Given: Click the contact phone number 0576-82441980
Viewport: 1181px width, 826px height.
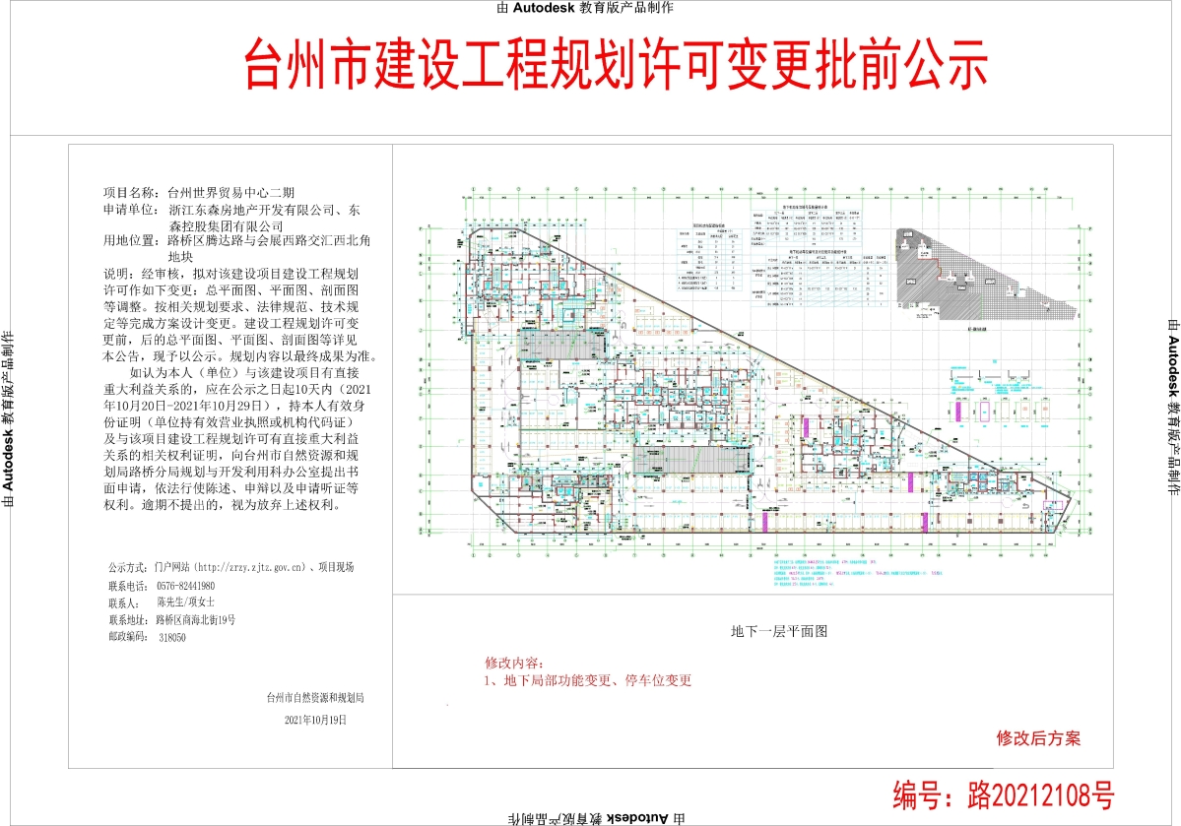Looking at the screenshot, I should click(185, 586).
